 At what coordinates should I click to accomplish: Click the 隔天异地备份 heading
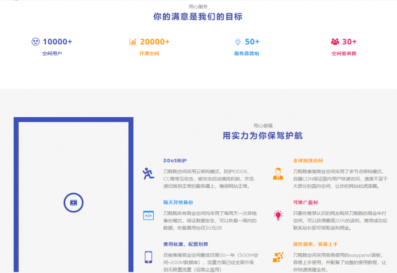click(x=178, y=202)
